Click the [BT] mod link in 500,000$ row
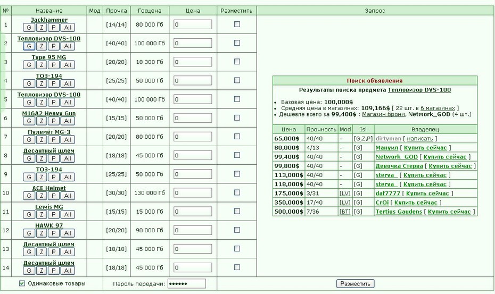The width and height of the screenshot is (495, 294). 345,212
